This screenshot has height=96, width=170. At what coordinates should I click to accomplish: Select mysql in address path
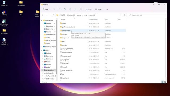(x=85, y=15)
